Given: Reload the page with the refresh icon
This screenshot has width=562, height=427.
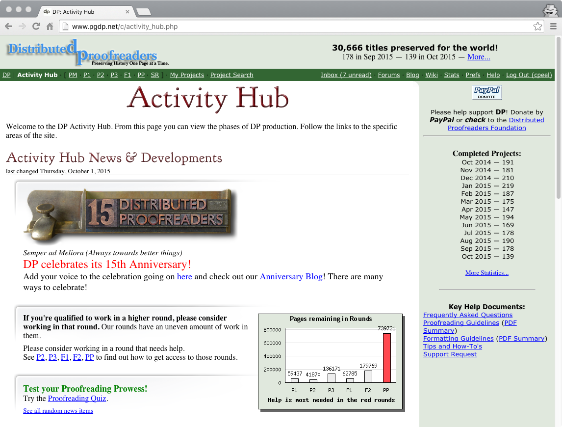Looking at the screenshot, I should coord(36,26).
